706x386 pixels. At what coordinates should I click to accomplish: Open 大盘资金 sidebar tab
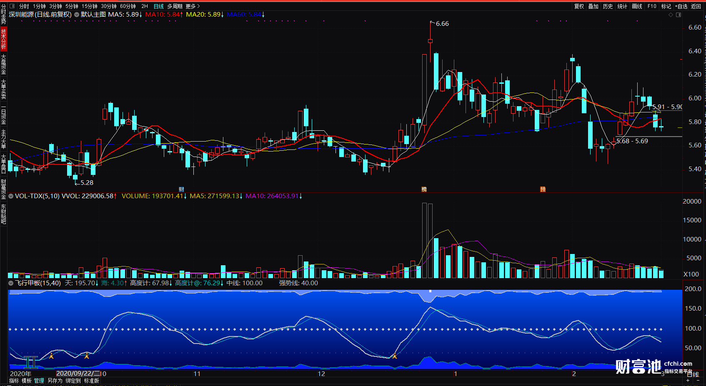(3, 64)
